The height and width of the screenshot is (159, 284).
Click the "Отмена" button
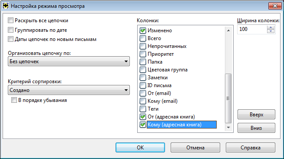pos(195,148)
